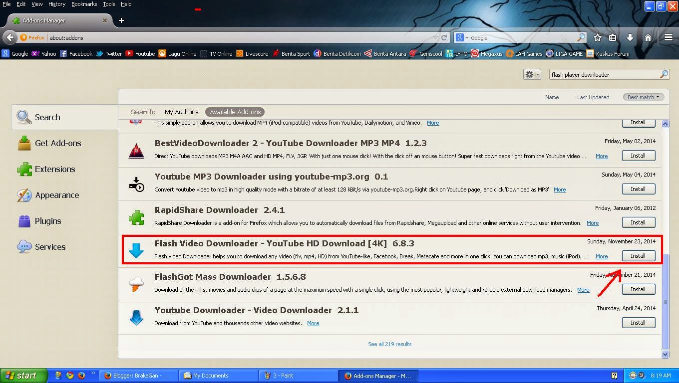View installed Plugins
The image size is (679, 383).
[47, 221]
